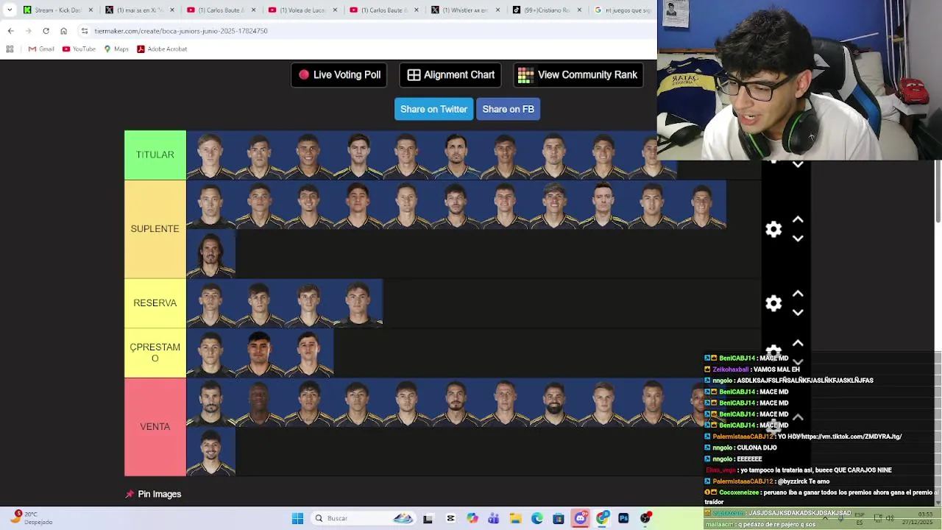Move the SUPLENTE row down
The width and height of the screenshot is (942, 530).
pyautogui.click(x=798, y=239)
